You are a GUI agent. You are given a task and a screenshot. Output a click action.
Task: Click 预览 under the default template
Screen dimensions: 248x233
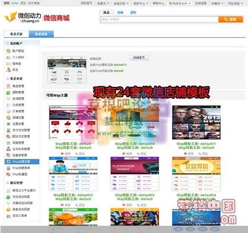[x=80, y=154]
